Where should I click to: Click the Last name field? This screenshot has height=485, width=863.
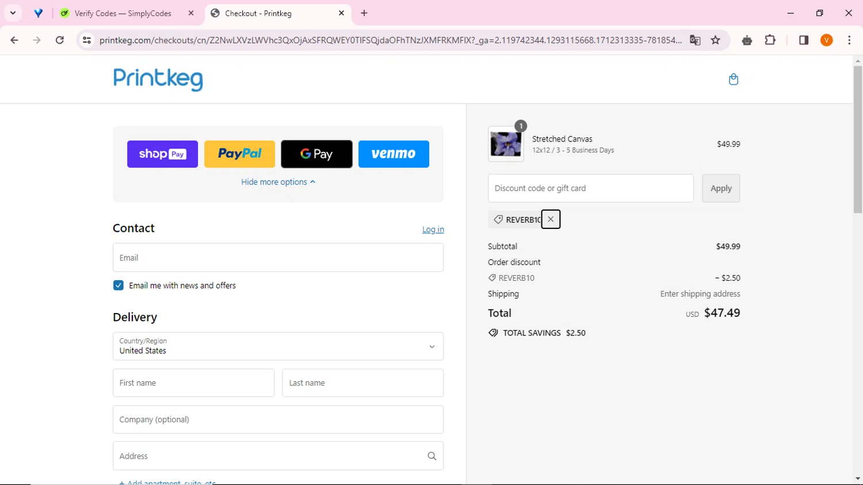pos(362,383)
